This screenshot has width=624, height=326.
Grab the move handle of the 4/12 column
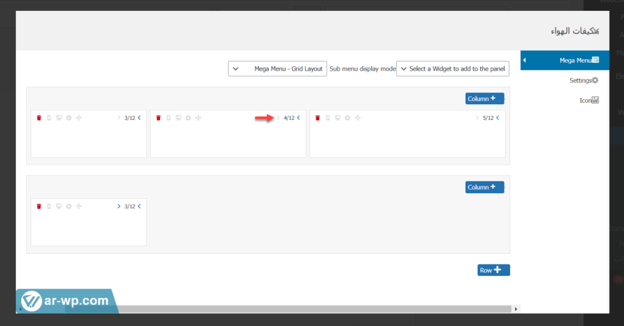point(198,118)
